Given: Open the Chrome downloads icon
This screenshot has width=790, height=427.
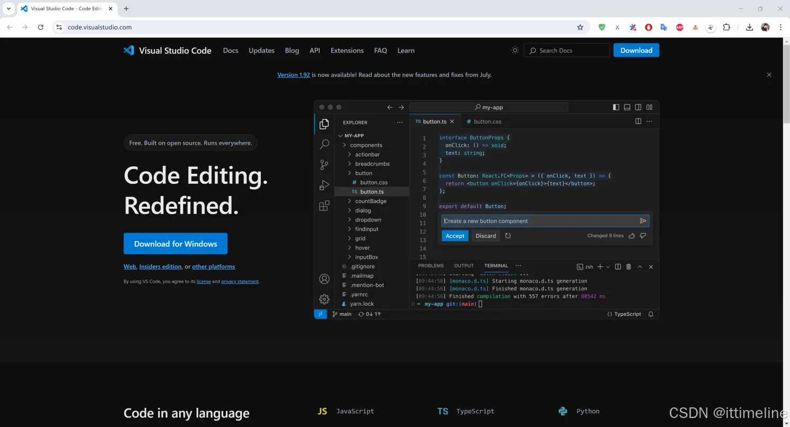Looking at the screenshot, I should click(749, 27).
